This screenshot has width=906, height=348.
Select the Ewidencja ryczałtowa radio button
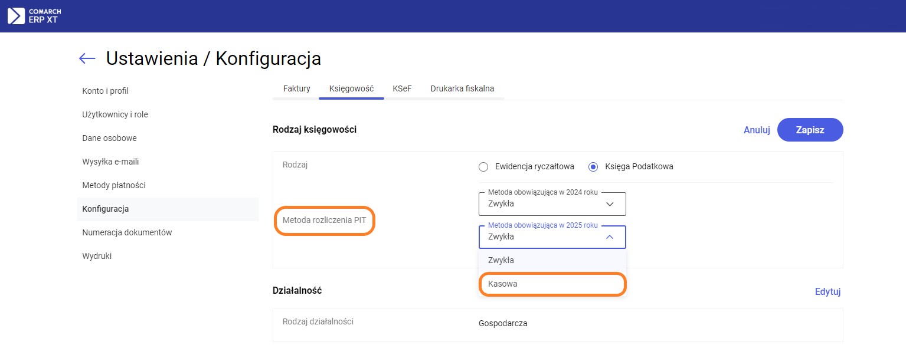click(483, 166)
